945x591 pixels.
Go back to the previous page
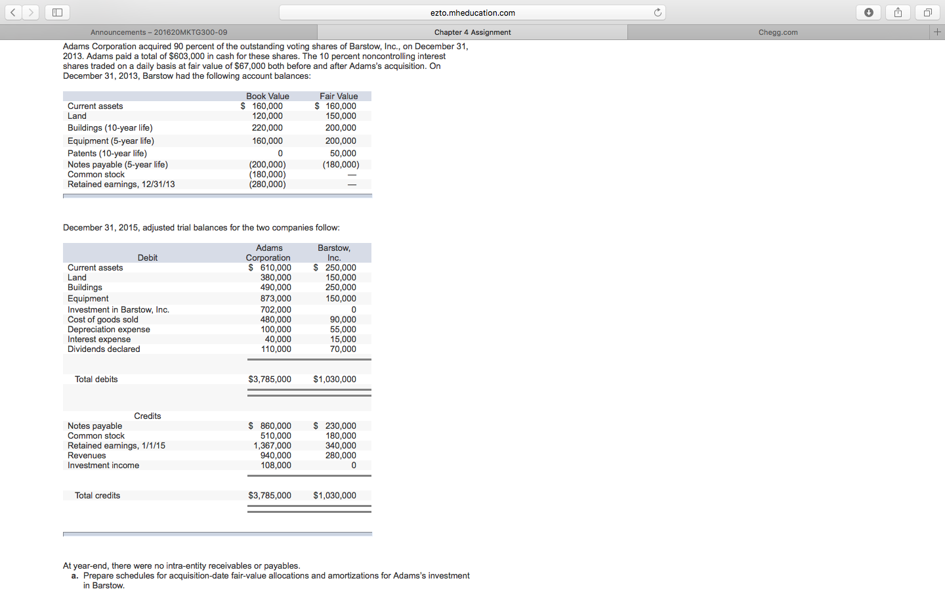point(12,12)
